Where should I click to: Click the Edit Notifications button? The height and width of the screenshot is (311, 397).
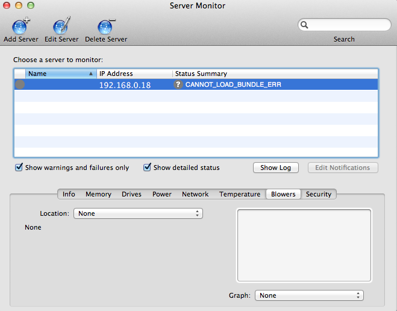[x=343, y=168]
